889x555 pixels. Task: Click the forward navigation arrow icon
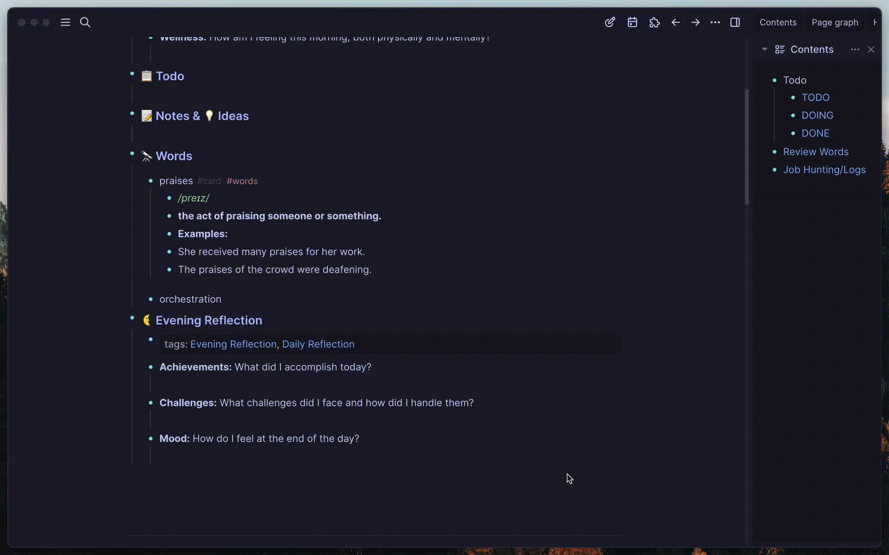[x=695, y=22]
